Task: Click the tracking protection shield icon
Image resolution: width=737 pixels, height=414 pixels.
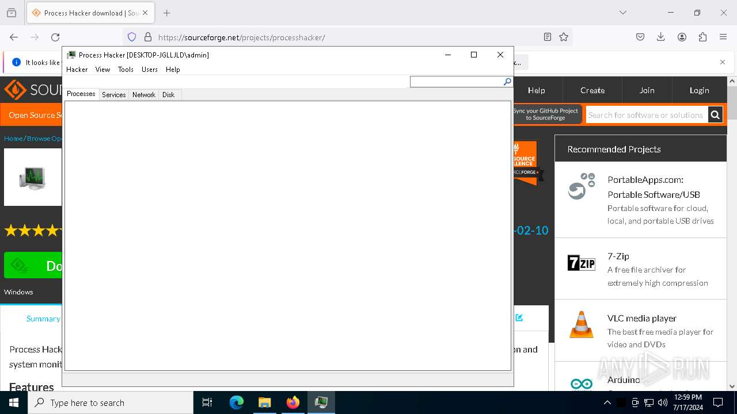Action: point(132,37)
